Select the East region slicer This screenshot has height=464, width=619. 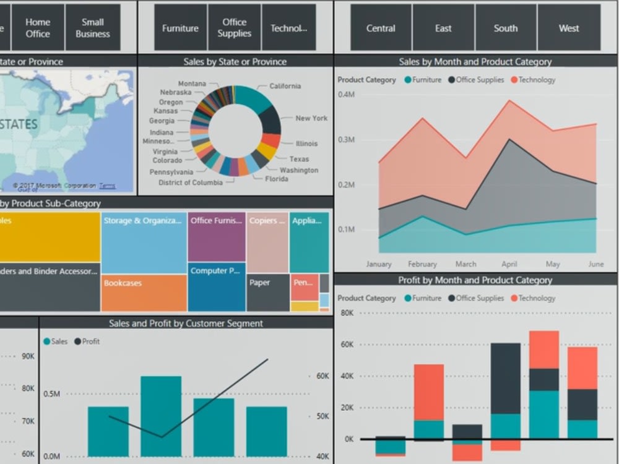[x=443, y=27]
